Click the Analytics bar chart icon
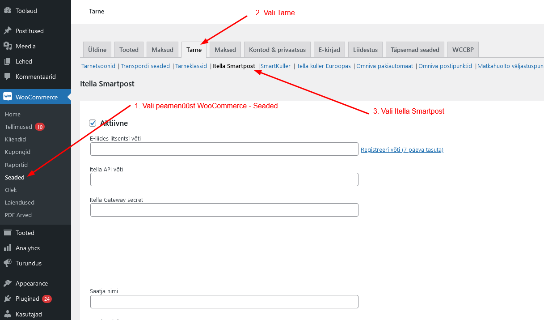 (x=8, y=248)
